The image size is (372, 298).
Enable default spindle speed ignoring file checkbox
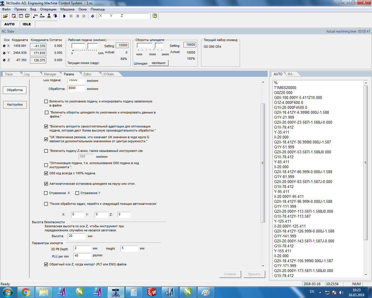coord(46,113)
